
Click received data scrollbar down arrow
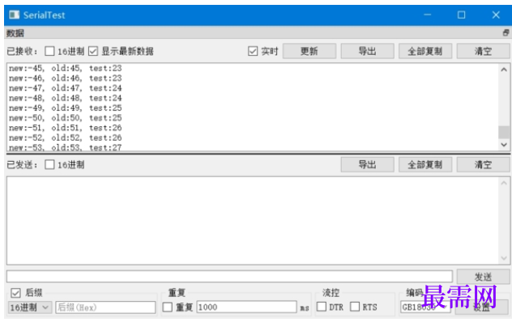click(x=504, y=145)
